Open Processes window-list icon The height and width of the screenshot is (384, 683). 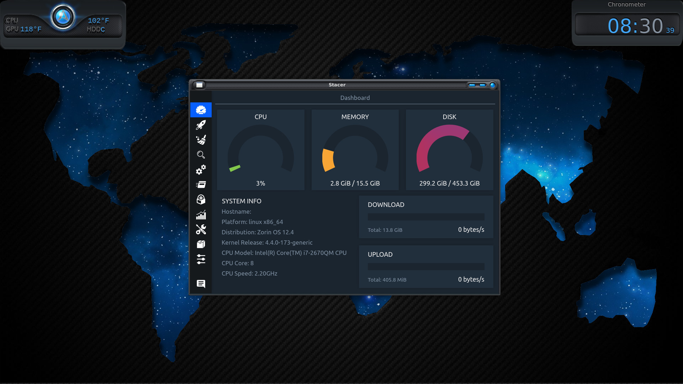pyautogui.click(x=201, y=185)
